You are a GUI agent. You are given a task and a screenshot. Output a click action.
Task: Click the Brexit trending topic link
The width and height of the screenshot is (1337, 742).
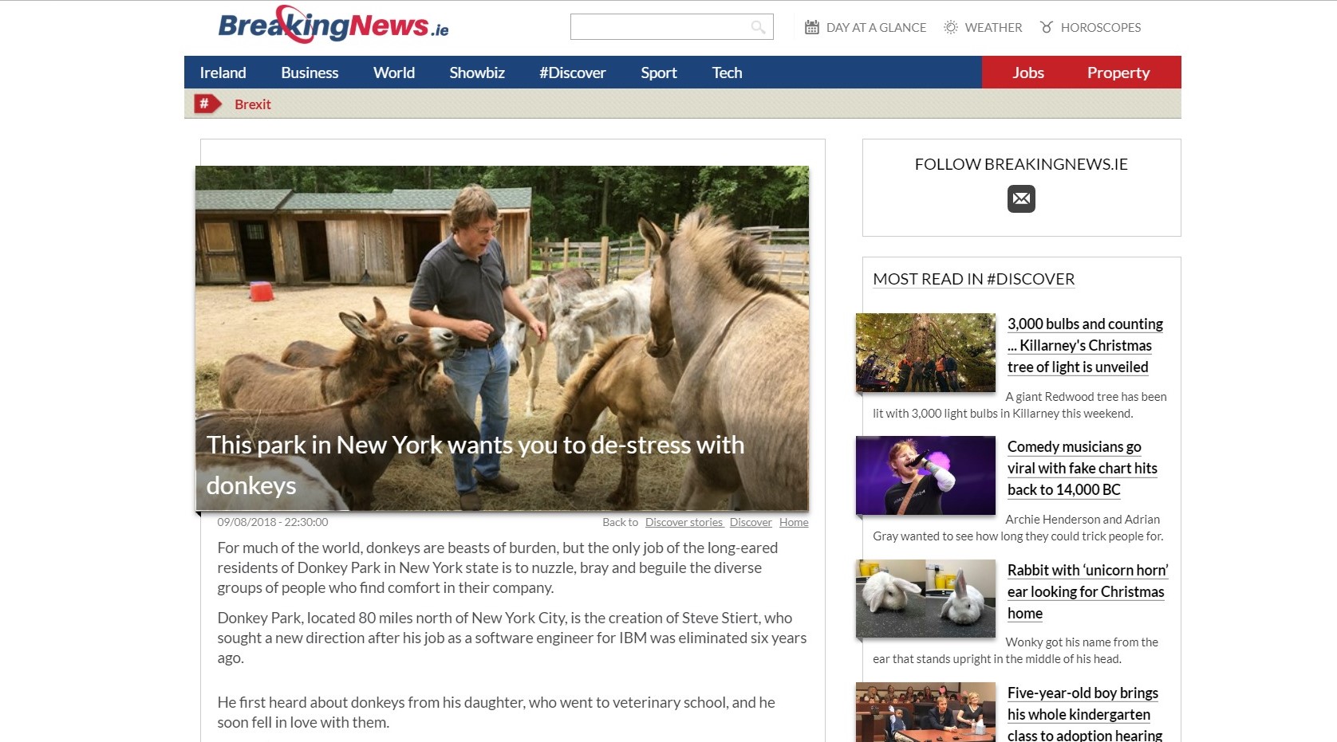click(x=253, y=104)
